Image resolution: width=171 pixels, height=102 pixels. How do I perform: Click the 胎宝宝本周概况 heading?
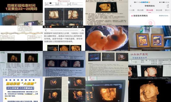click(140, 16)
